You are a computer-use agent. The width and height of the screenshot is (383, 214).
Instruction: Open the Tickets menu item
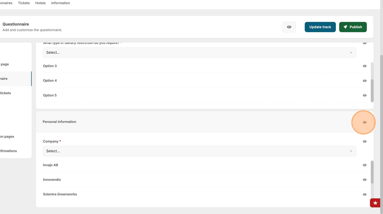pos(24,3)
